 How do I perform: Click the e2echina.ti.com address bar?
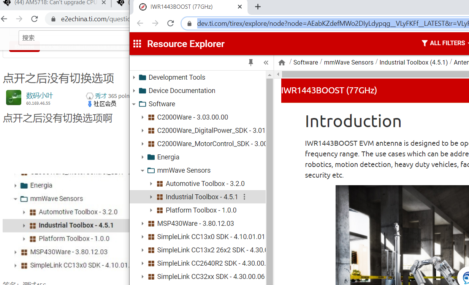95,19
